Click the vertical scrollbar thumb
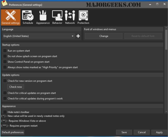The image size is (168, 137). click(x=166, y=40)
